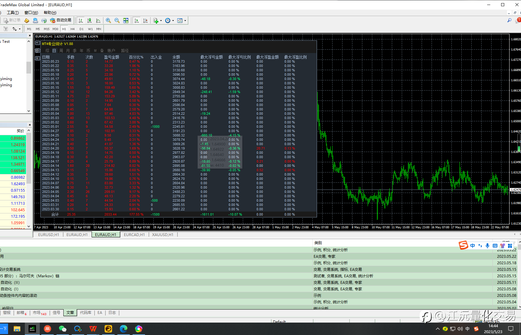Image resolution: width=521 pixels, height=335 pixels.
Task: Open the 邮箱 mailbox terminal tab
Action: point(21,313)
